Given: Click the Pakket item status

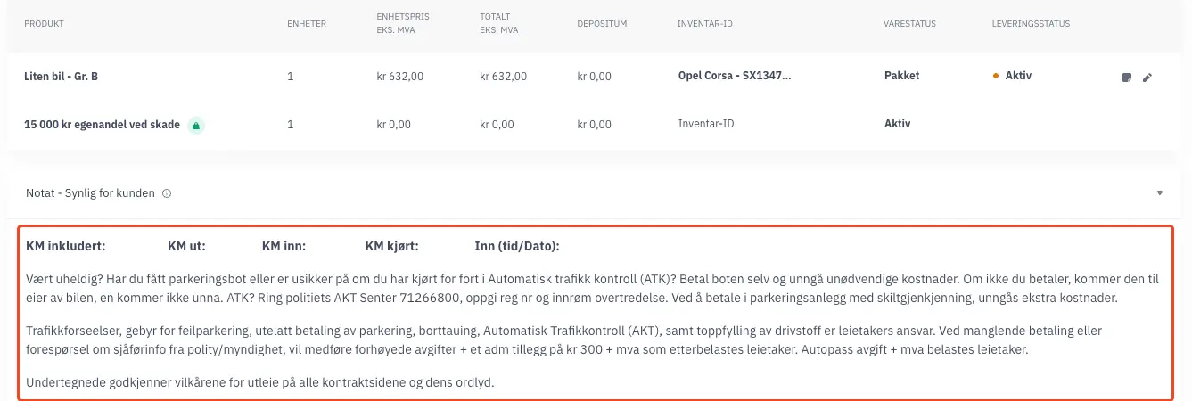Looking at the screenshot, I should point(900,76).
